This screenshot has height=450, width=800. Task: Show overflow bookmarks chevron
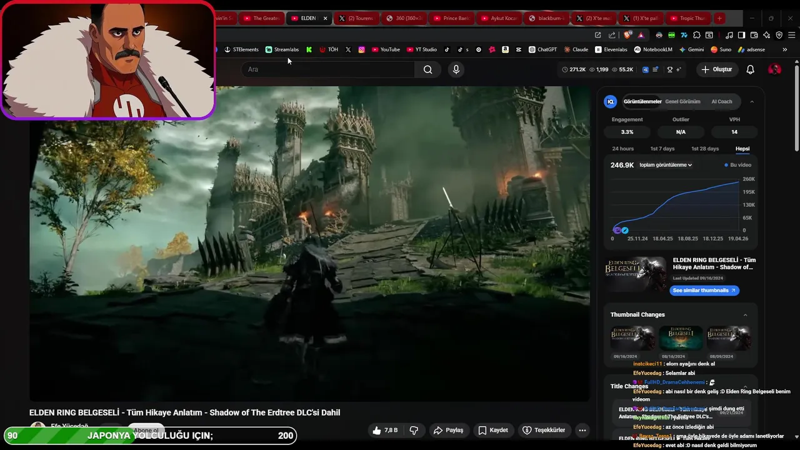pyautogui.click(x=785, y=49)
